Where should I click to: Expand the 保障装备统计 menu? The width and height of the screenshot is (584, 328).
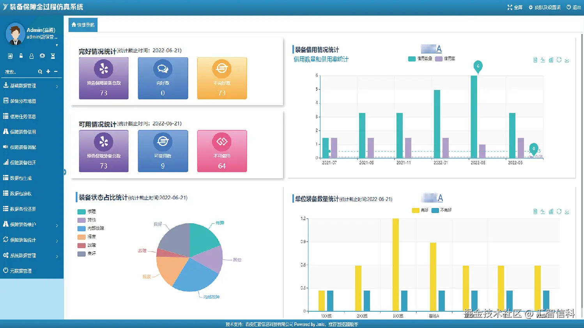click(32, 240)
